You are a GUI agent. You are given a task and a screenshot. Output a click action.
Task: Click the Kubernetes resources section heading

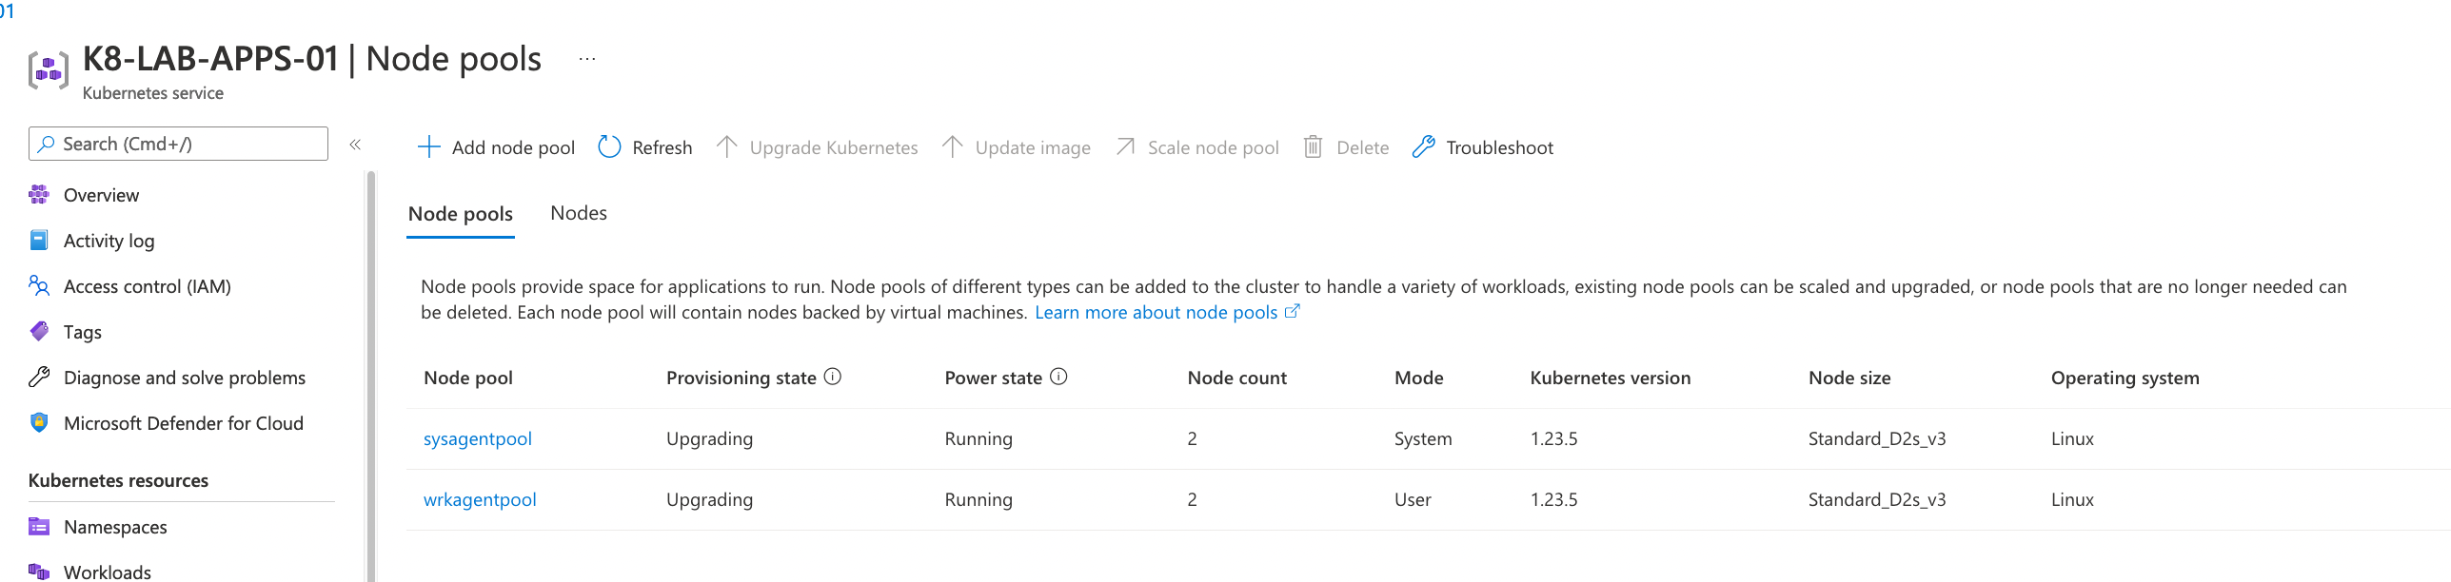click(x=118, y=480)
